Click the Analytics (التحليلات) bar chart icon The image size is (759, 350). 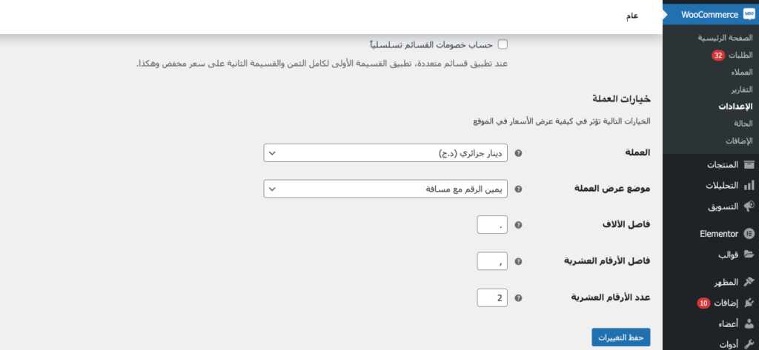(749, 185)
